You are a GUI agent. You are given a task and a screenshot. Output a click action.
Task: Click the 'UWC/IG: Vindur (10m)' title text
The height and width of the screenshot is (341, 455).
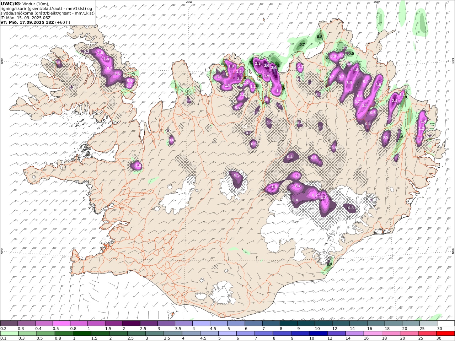click(25, 4)
